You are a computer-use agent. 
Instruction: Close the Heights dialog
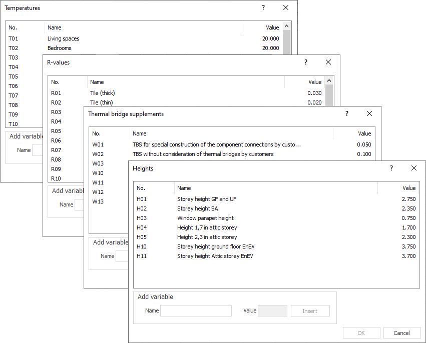(x=414, y=168)
